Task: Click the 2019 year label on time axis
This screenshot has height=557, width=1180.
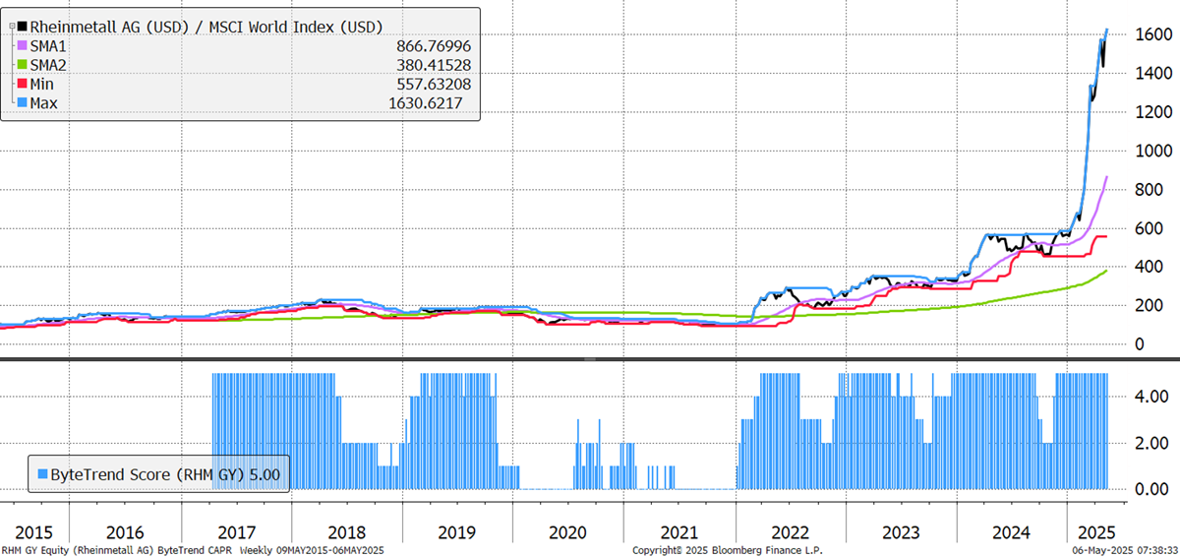Action: point(457,532)
